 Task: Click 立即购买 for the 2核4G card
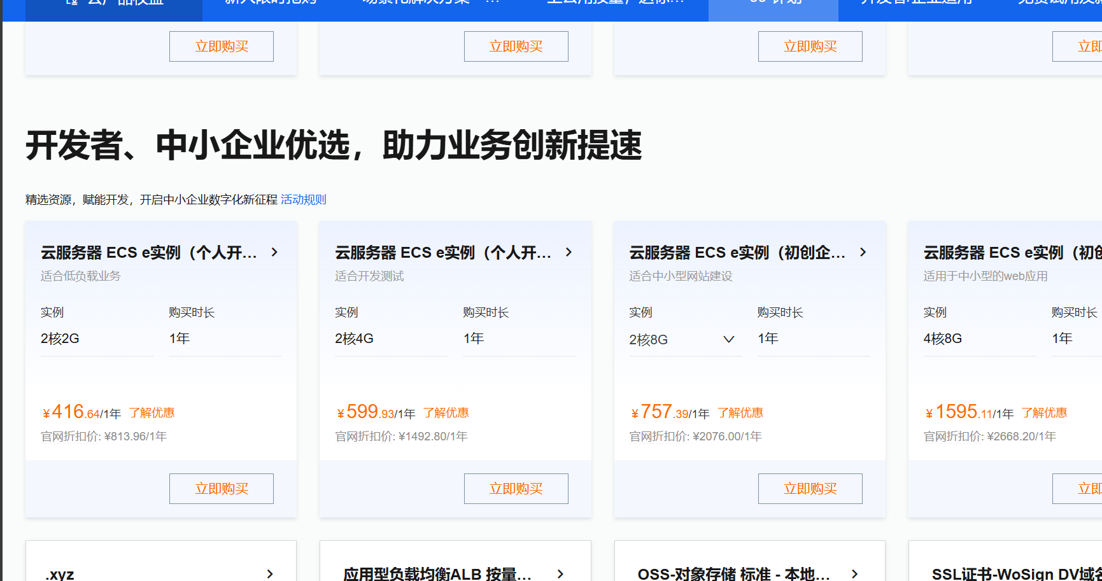[516, 489]
